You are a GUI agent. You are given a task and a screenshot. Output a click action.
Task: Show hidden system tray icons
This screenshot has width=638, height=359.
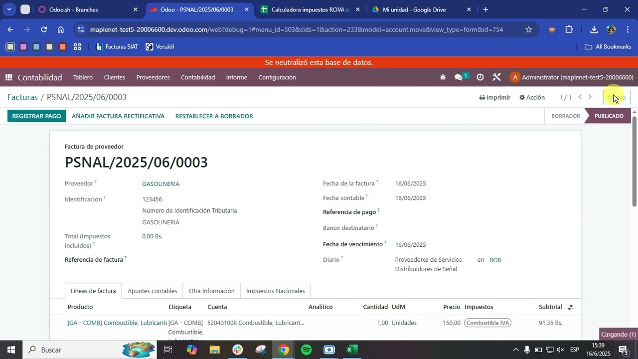tap(516, 350)
